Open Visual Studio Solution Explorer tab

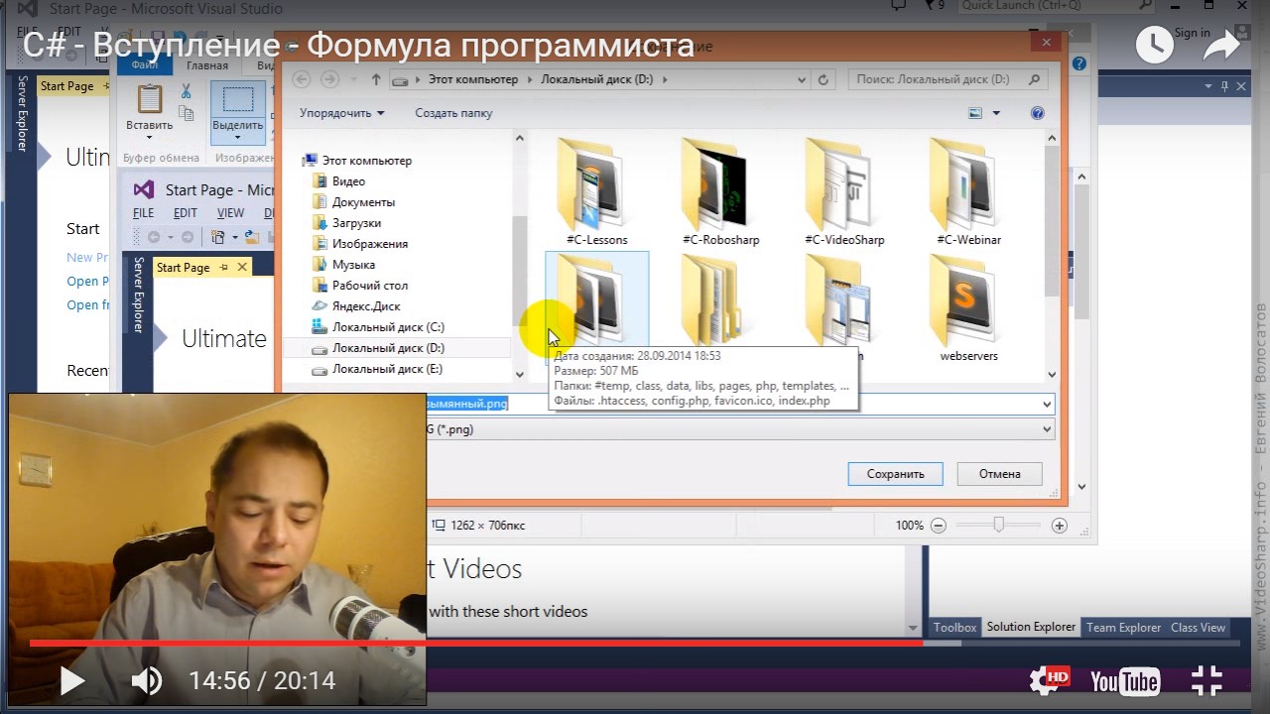(1031, 627)
